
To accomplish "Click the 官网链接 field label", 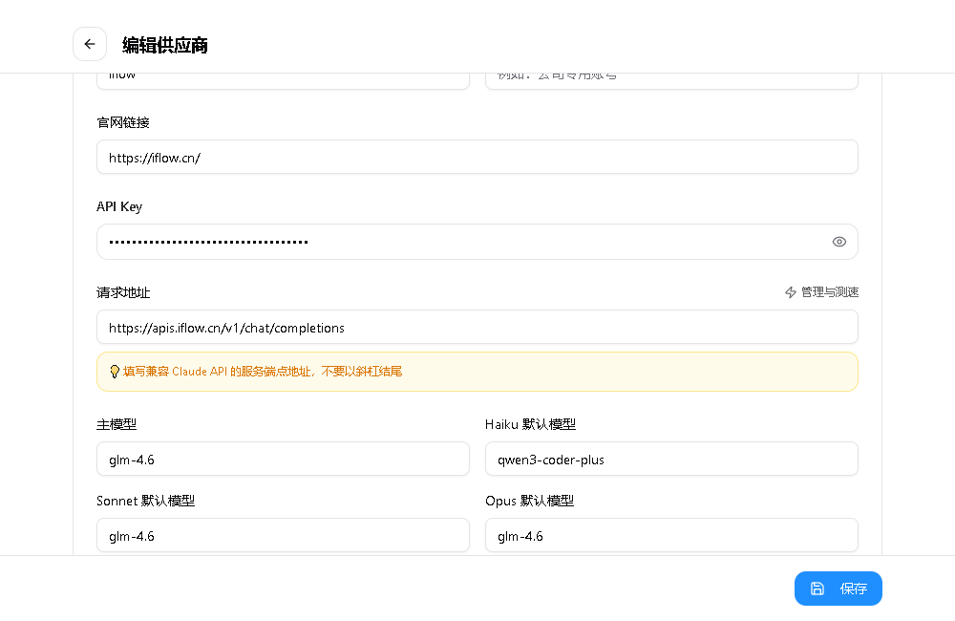I will point(123,122).
